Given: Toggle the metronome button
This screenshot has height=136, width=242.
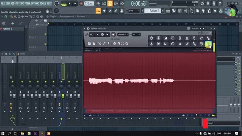Looking at the screenshot, I should [x=98, y=3].
